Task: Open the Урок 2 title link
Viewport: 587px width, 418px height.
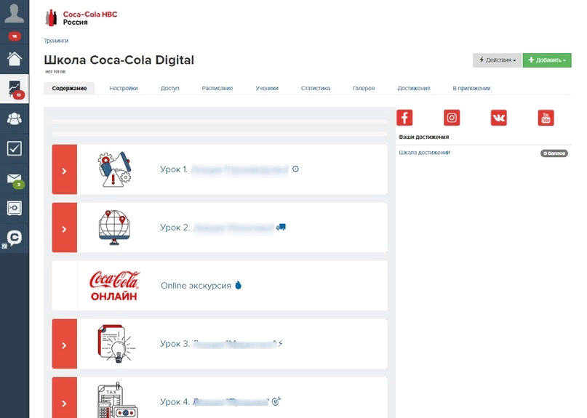Action: point(217,228)
